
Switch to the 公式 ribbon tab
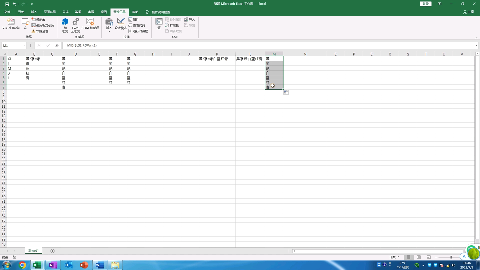[65, 12]
